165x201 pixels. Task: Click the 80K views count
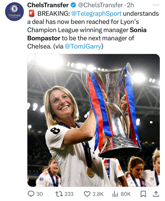126,194
